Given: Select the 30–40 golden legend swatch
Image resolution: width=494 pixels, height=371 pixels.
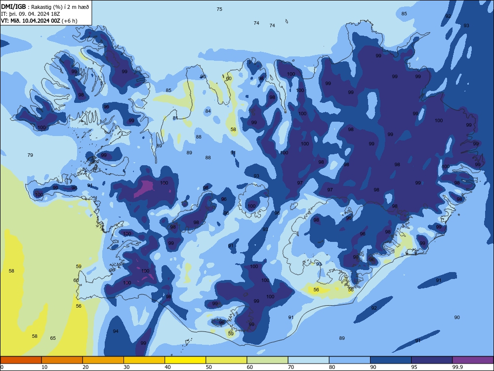Looking at the screenshot, I should (x=144, y=360).
